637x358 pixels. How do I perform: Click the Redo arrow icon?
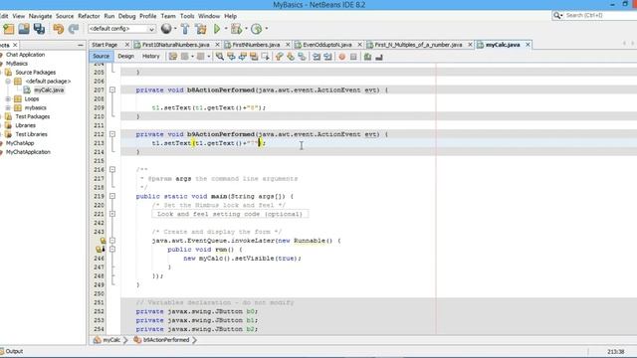coord(74,29)
